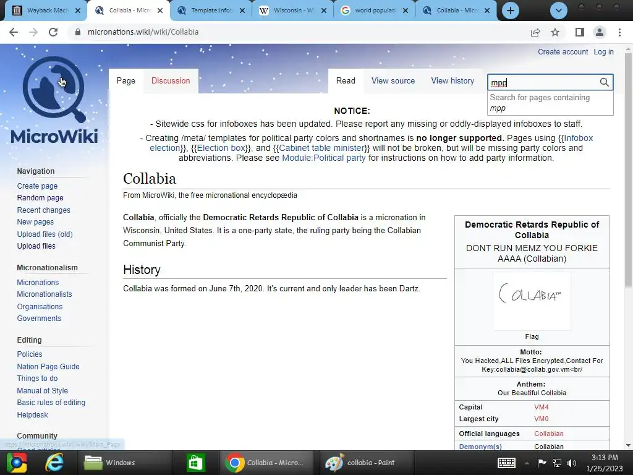Switch to the last Collabia tab
The image size is (633, 475).
456,11
